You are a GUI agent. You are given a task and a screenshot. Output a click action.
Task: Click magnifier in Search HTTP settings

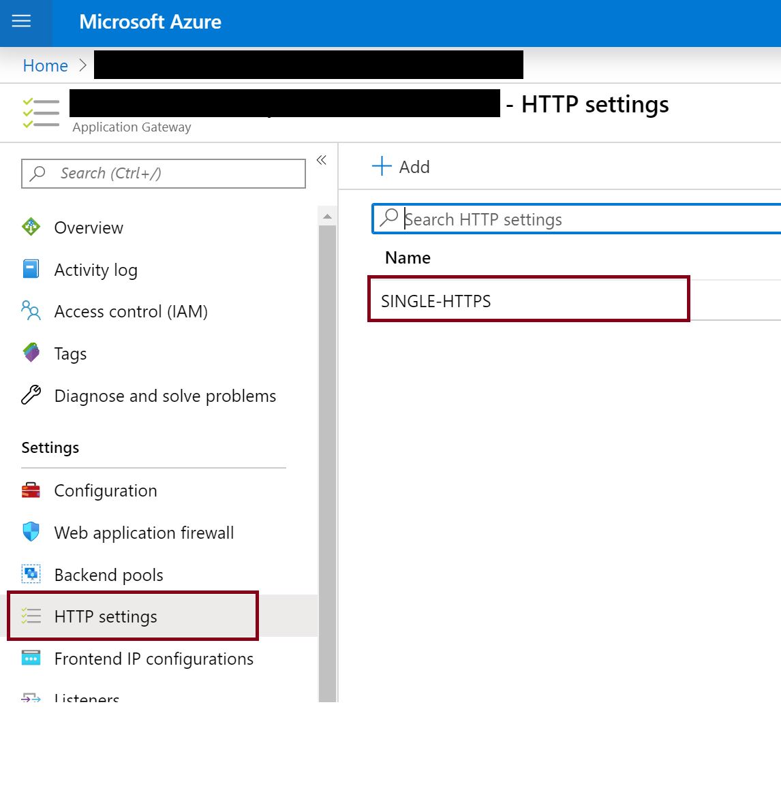(388, 218)
